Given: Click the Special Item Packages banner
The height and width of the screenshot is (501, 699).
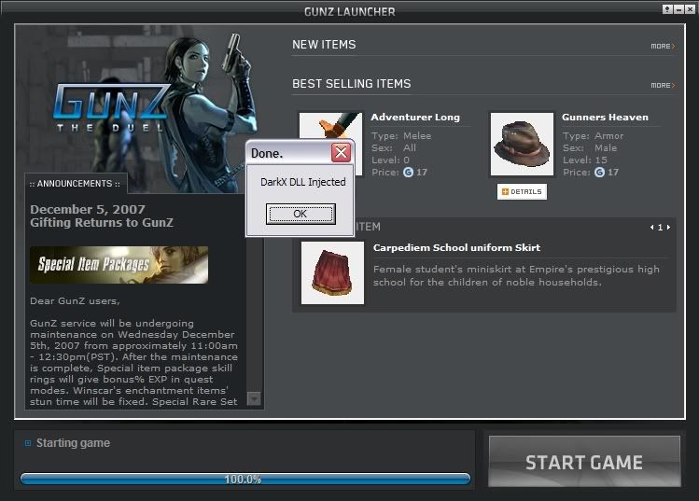Looking at the screenshot, I should 119,265.
